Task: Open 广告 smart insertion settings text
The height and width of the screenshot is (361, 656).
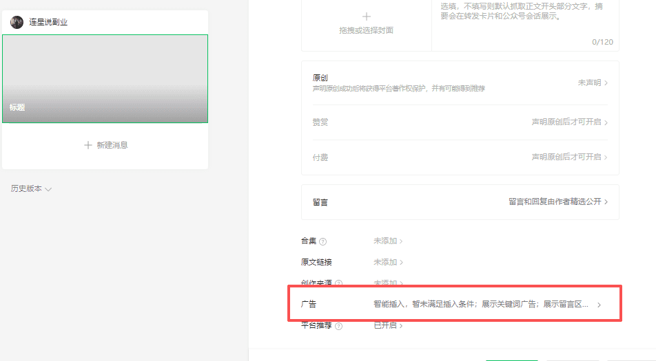Action: click(x=480, y=304)
